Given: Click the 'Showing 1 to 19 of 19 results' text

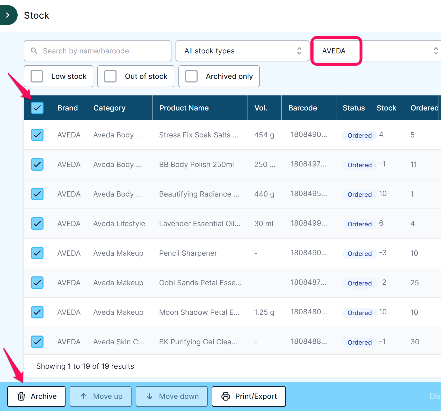Looking at the screenshot, I should point(85,366).
